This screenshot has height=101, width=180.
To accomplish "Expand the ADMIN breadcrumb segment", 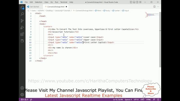I will [x=41, y=11].
